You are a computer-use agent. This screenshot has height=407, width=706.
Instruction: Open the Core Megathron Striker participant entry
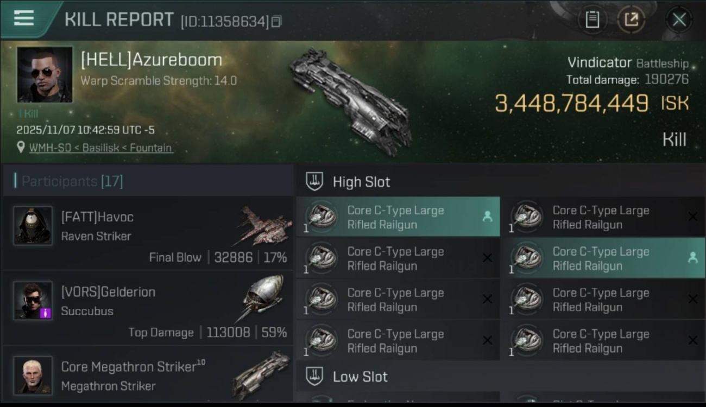148,374
